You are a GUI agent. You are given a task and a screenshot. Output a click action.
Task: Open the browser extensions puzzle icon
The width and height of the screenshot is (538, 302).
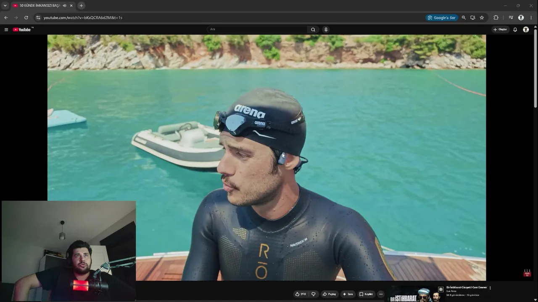point(496,18)
